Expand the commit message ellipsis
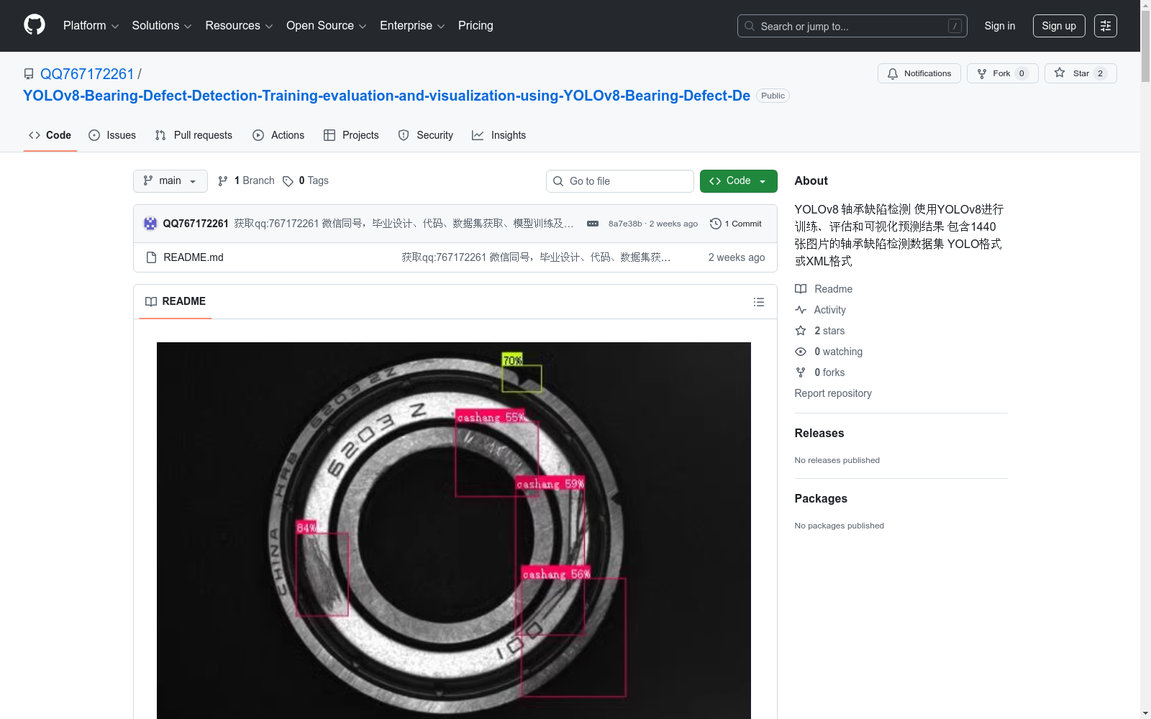The width and height of the screenshot is (1151, 719). point(593,224)
